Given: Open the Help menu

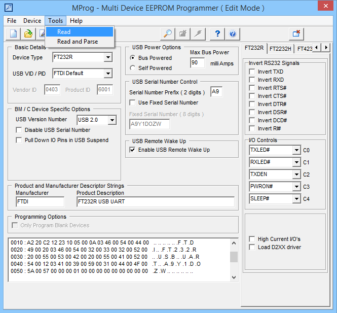Looking at the screenshot, I should point(76,21).
